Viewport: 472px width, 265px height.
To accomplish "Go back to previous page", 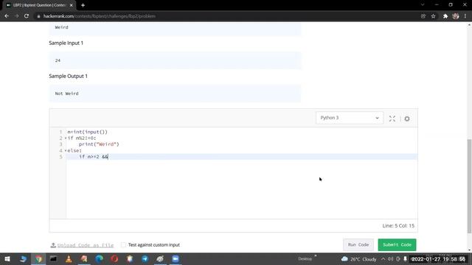I will 7,16.
